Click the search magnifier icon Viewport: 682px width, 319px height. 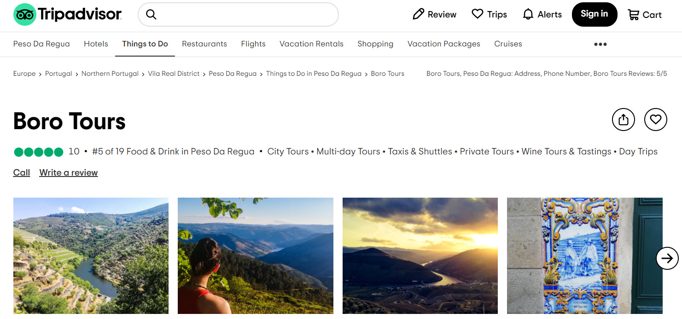151,15
